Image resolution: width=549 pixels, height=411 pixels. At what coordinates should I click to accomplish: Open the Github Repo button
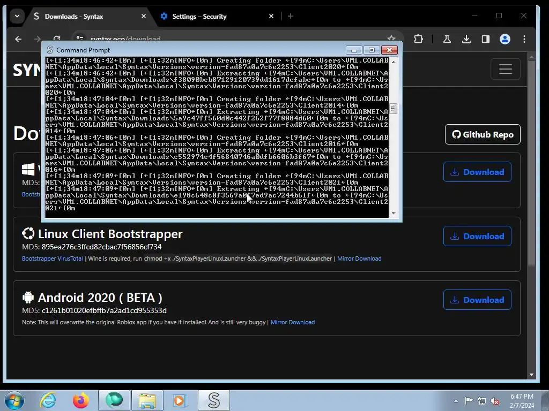[483, 134]
